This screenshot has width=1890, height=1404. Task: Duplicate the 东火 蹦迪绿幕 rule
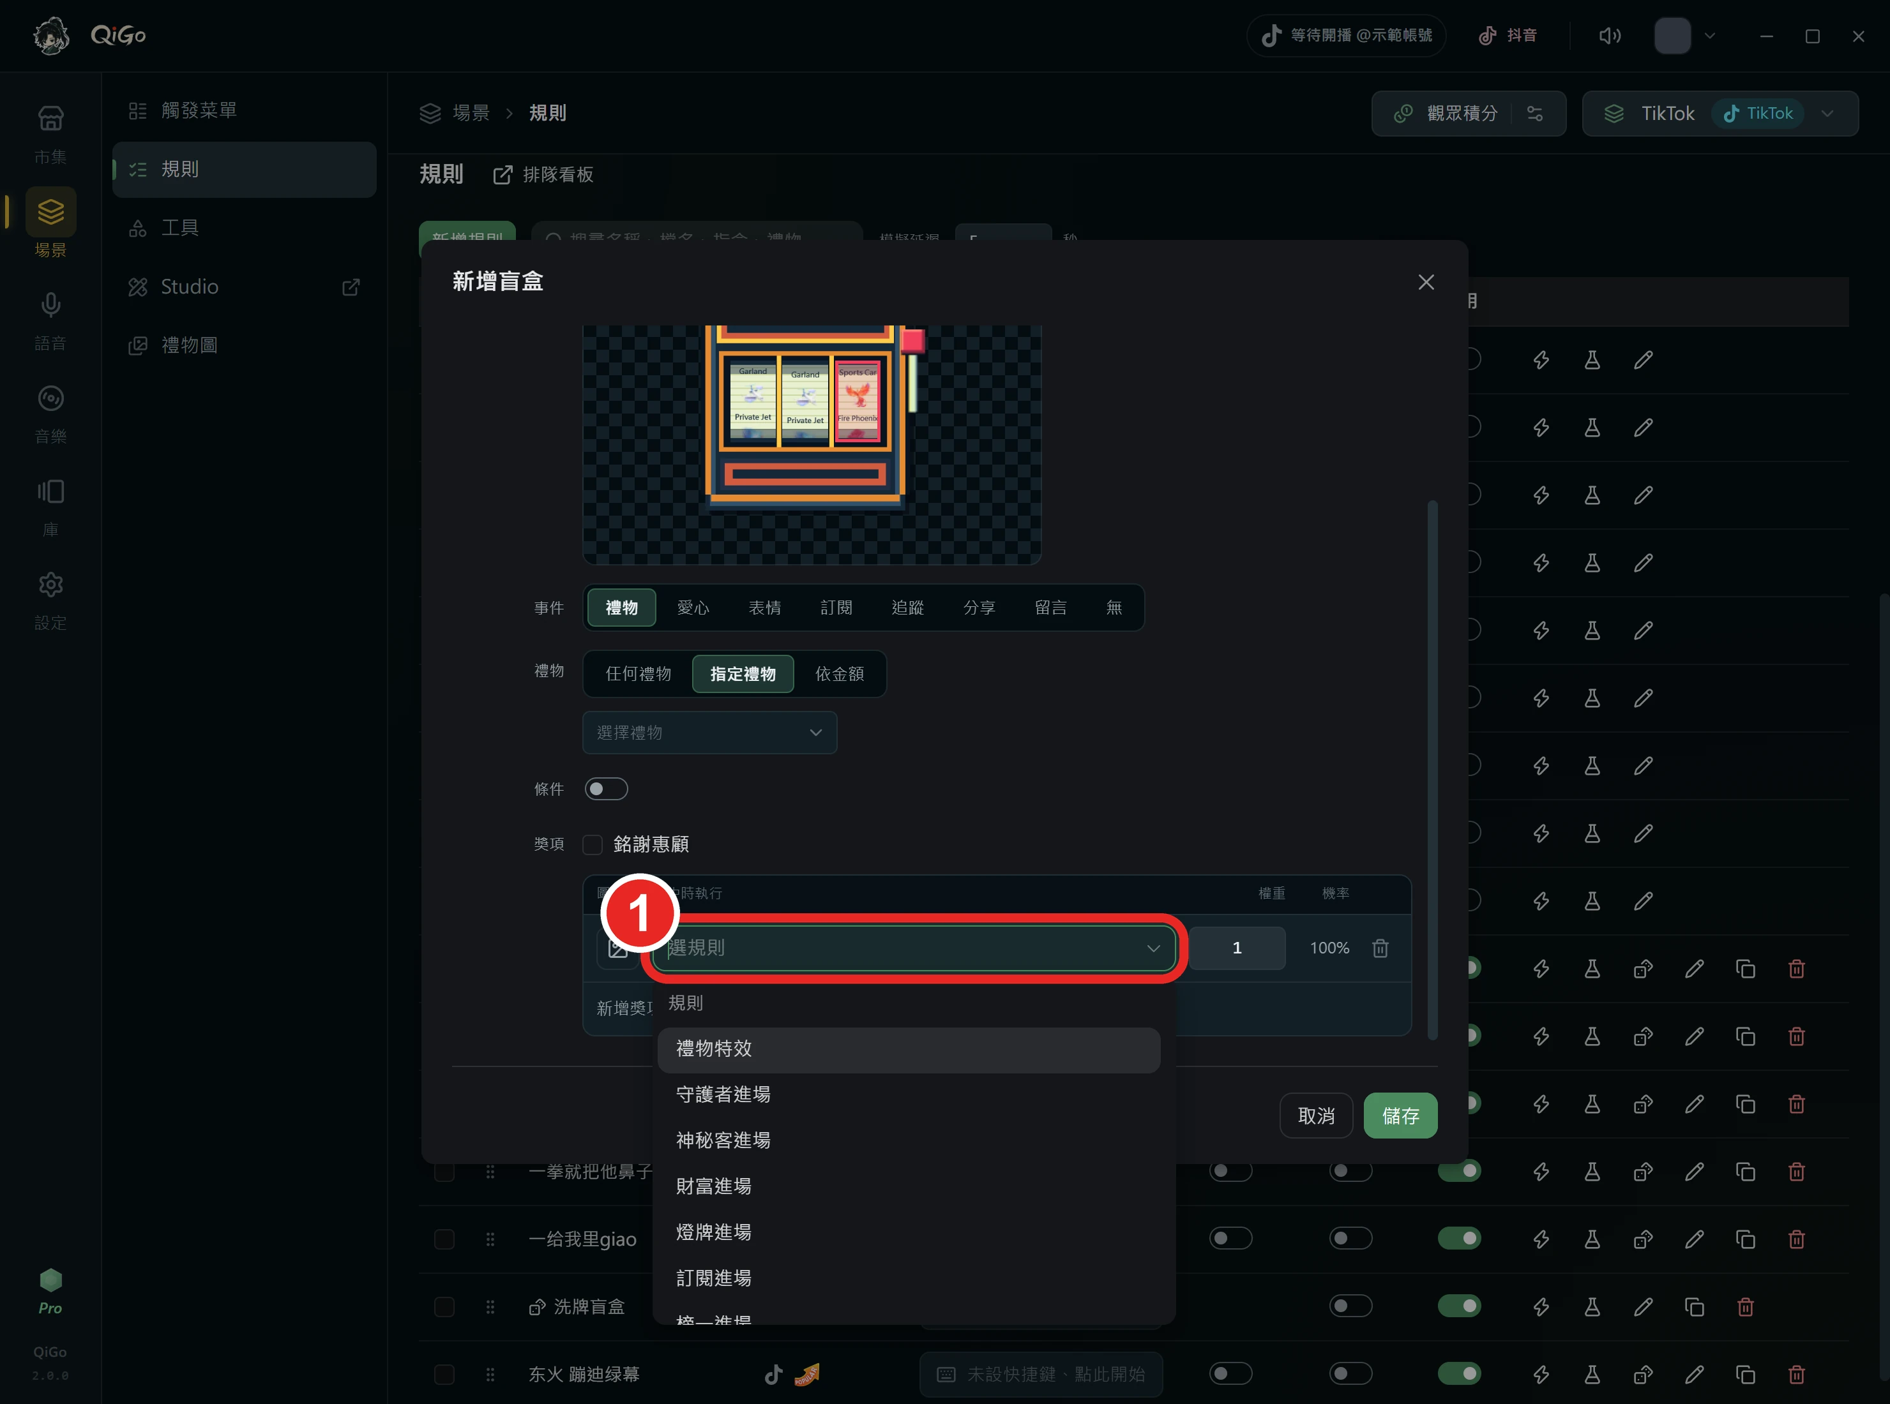point(1744,1374)
